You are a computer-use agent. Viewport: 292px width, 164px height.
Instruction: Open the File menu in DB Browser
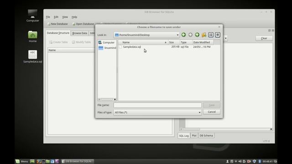pos(48,17)
